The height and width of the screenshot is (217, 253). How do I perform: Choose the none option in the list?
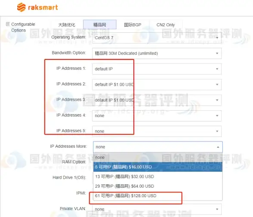click(158, 157)
